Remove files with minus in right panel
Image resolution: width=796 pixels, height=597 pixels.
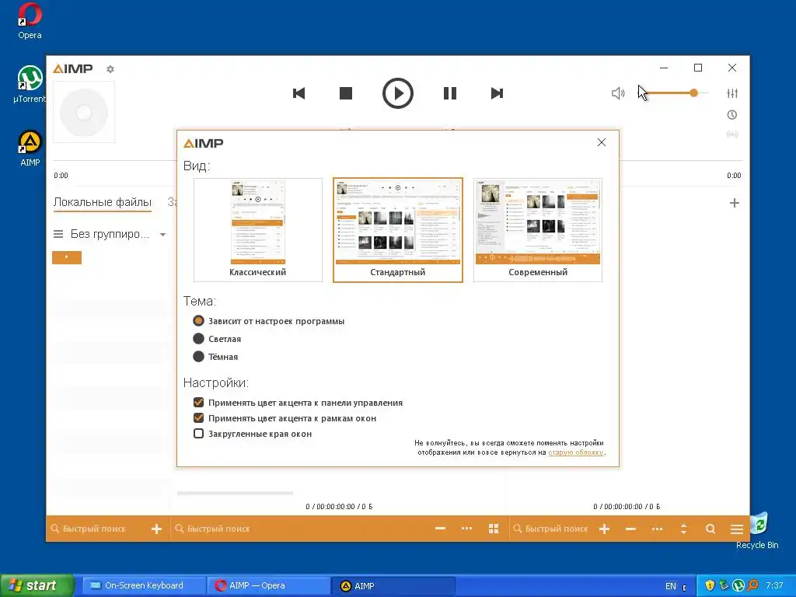pos(631,529)
